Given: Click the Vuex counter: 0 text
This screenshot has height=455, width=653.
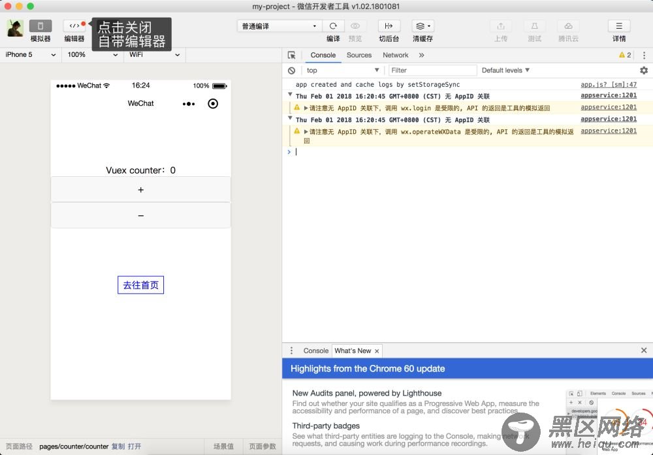Looking at the screenshot, I should click(x=141, y=170).
